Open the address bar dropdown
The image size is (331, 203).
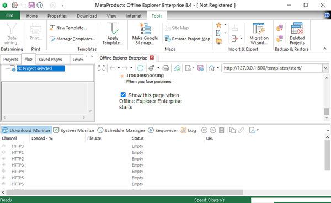tap(325, 68)
